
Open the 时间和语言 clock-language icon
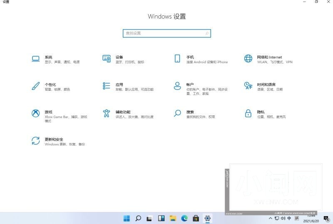tap(248, 86)
